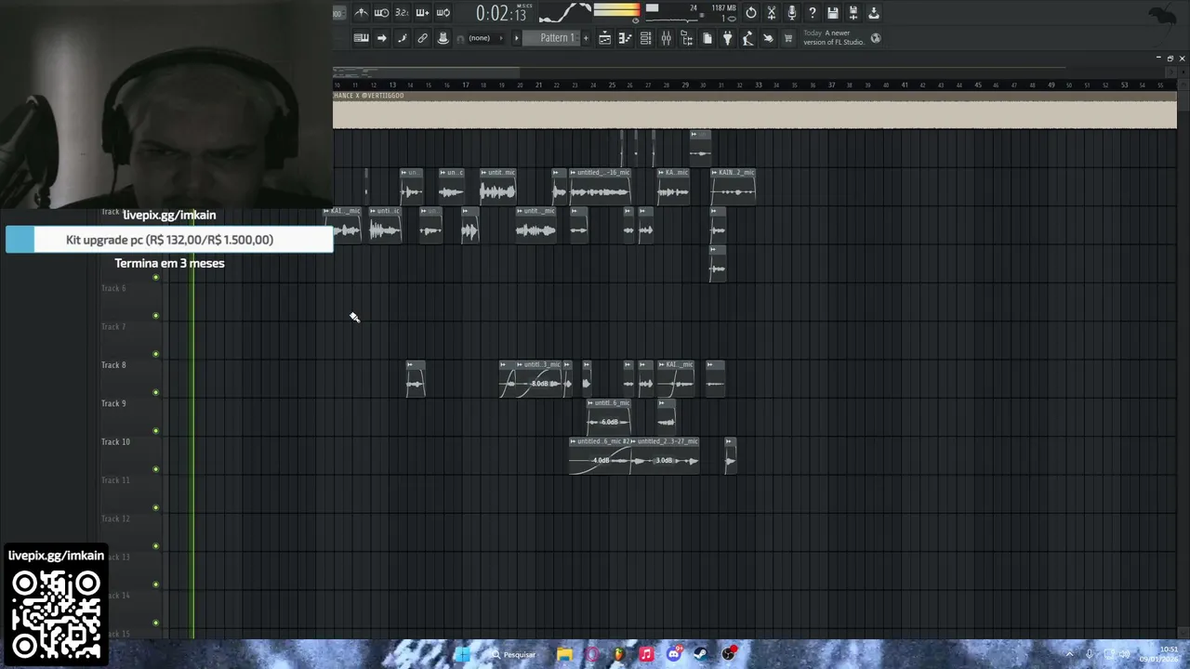Click the stamp-shaped icon next to snap

[443, 38]
